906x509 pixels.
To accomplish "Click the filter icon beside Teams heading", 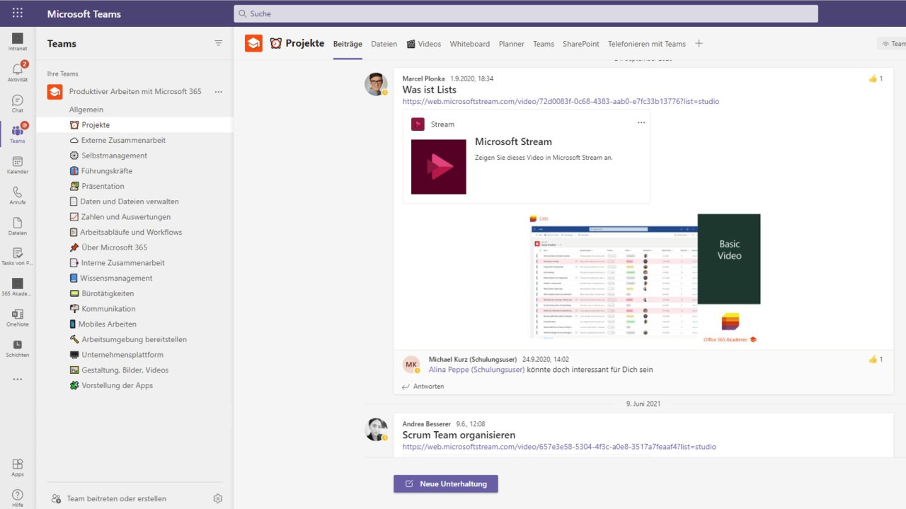I will 218,43.
